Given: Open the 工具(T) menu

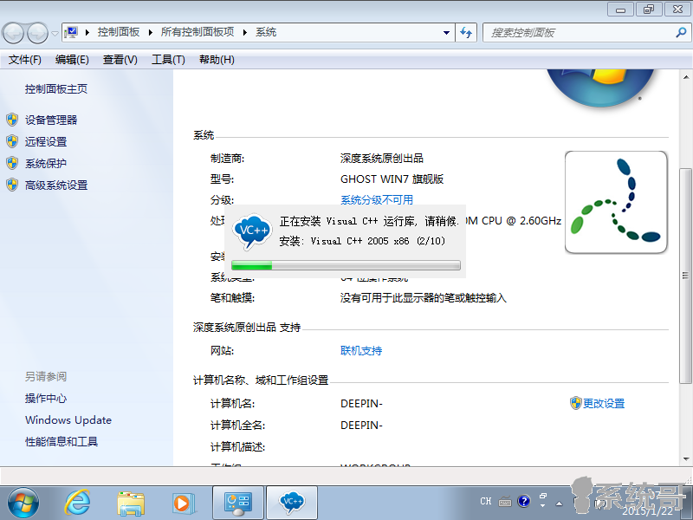Looking at the screenshot, I should pos(168,60).
